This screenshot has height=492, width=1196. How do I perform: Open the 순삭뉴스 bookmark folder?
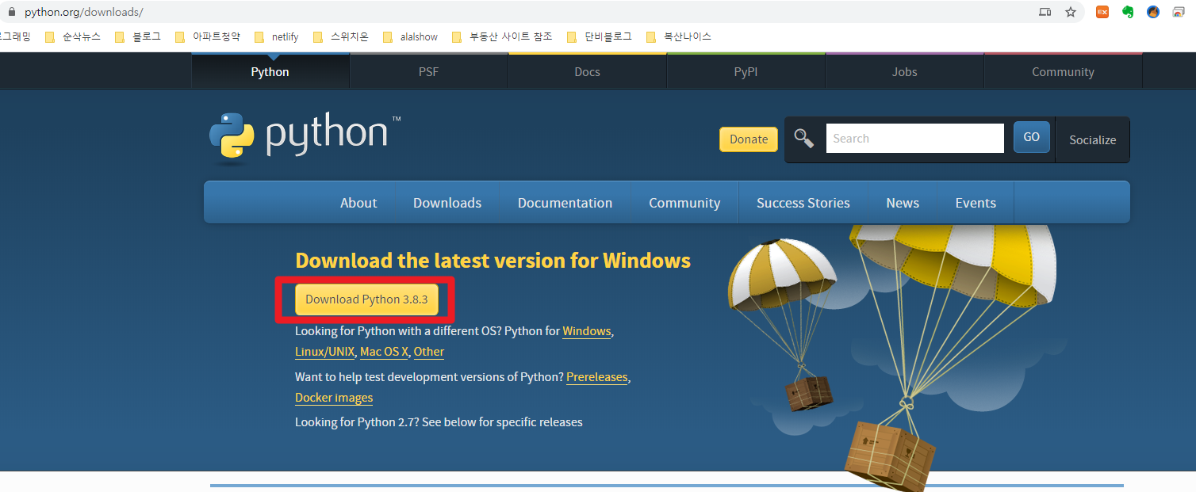[74, 36]
